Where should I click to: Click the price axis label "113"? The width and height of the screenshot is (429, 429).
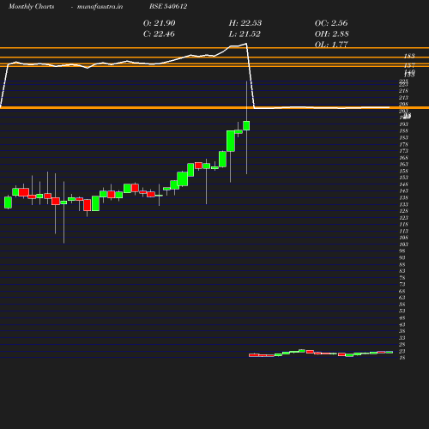coord(403,231)
